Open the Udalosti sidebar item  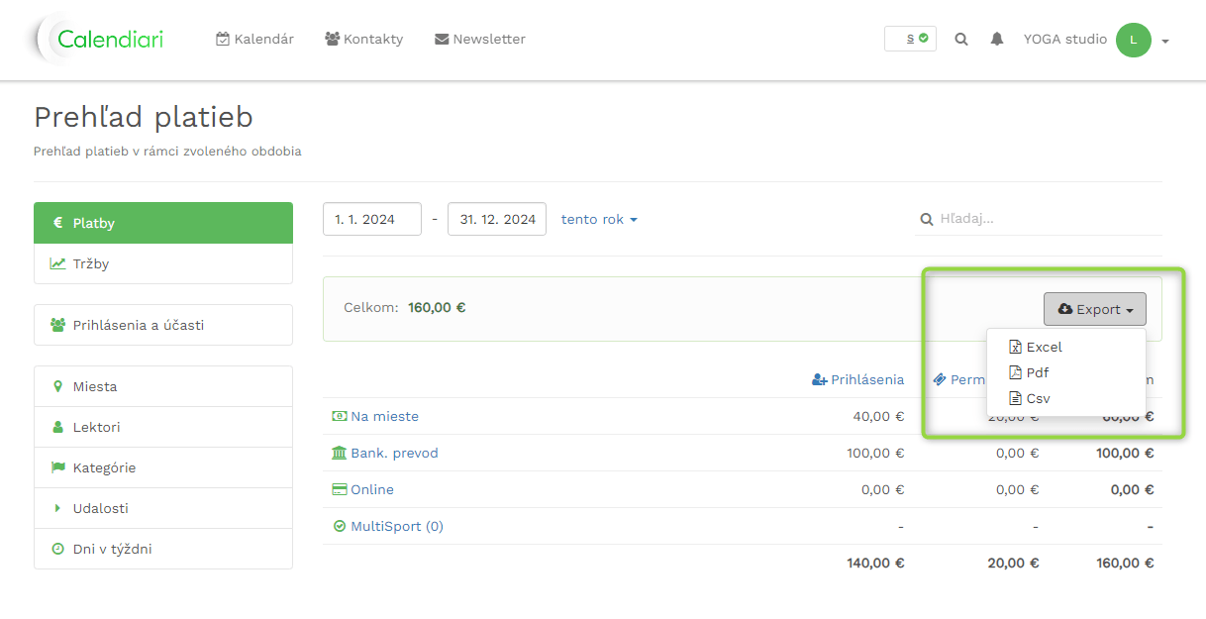pyautogui.click(x=163, y=508)
